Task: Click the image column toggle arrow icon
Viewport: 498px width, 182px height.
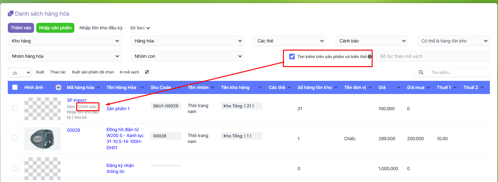Action: (x=58, y=87)
